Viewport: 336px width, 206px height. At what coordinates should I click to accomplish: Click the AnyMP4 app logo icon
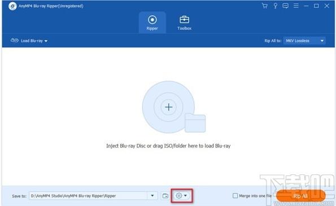(12, 6)
